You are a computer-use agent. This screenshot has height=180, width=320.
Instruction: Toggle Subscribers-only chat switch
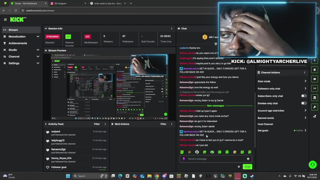point(304,96)
